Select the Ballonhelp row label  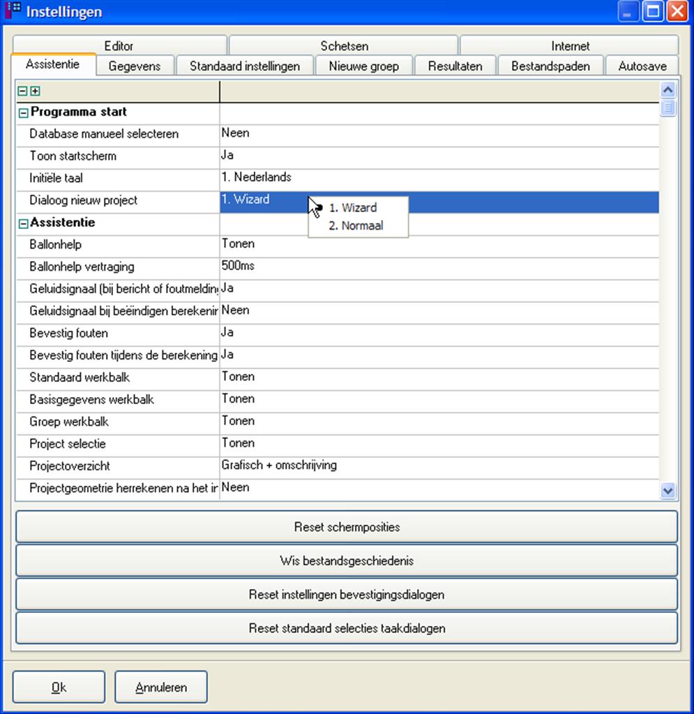pos(56,244)
